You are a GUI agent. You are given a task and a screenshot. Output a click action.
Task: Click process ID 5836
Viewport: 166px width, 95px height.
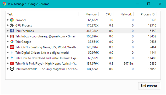coord(153,63)
